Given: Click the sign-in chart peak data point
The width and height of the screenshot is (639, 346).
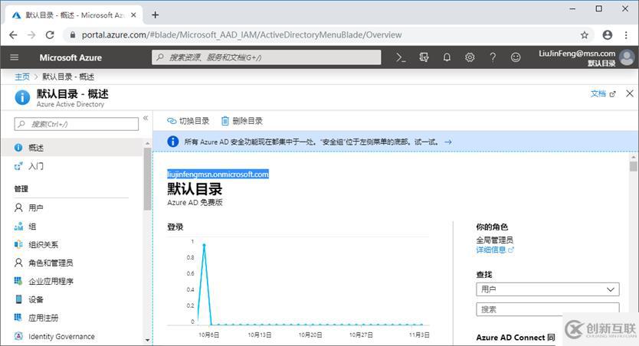Looking at the screenshot, I should click(204, 245).
